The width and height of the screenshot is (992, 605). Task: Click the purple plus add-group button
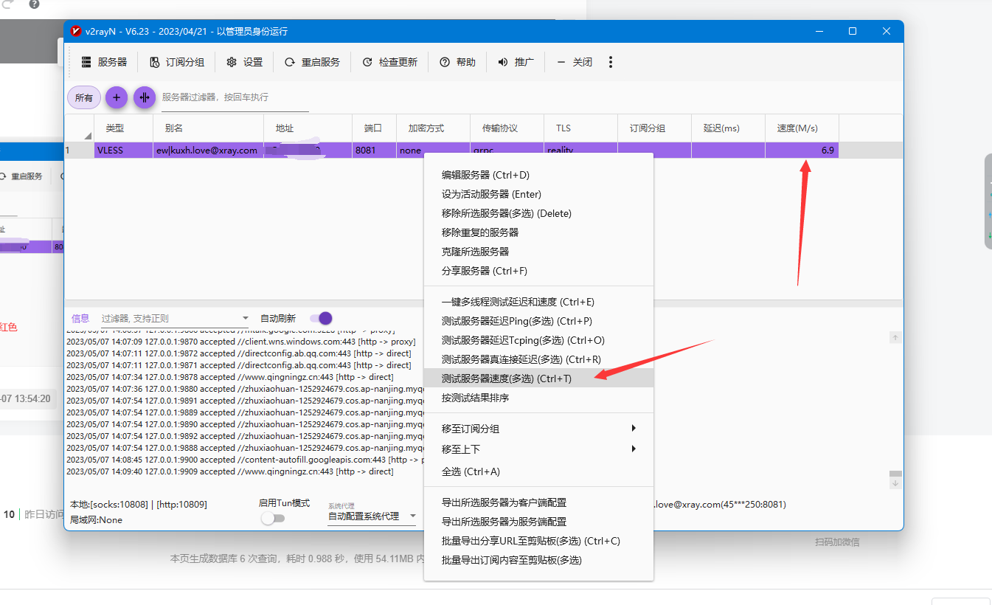[x=116, y=97]
